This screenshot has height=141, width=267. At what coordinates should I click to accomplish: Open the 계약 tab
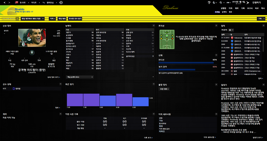tap(236, 8)
